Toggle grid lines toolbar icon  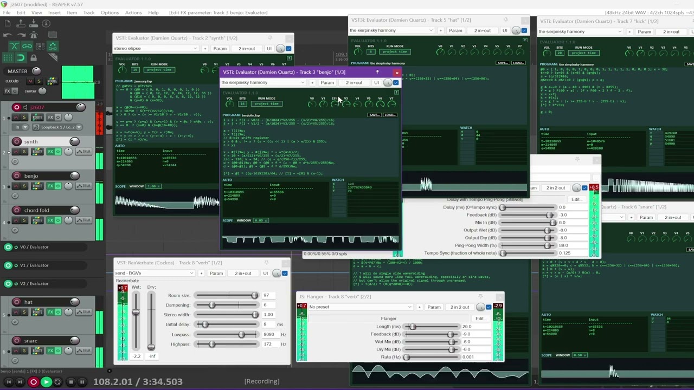(x=8, y=57)
